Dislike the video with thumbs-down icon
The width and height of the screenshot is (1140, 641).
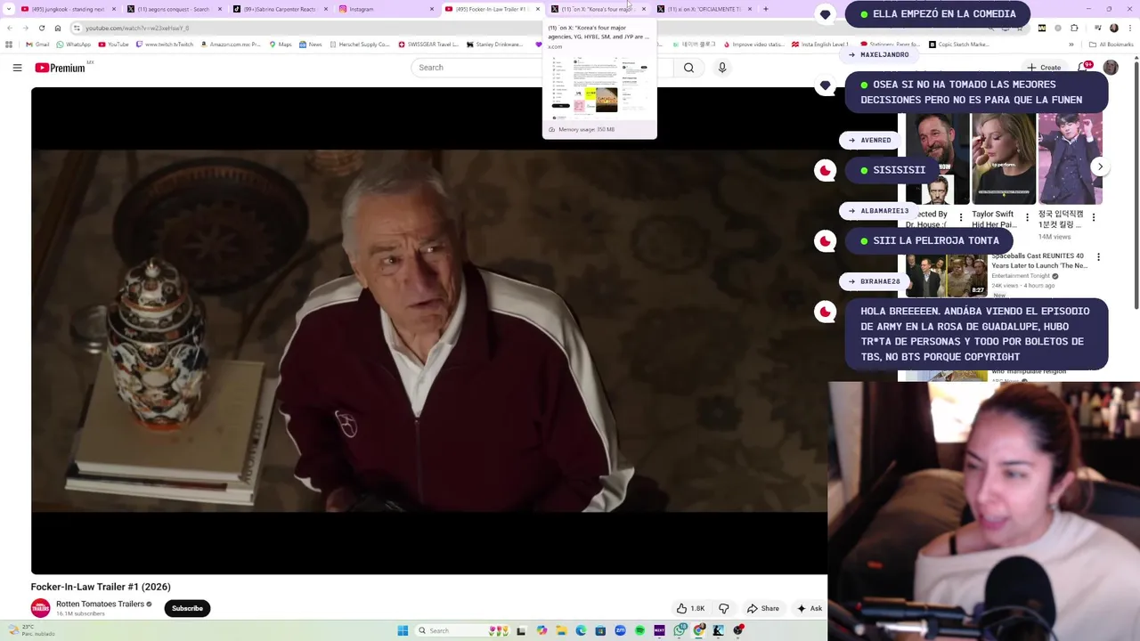click(723, 608)
